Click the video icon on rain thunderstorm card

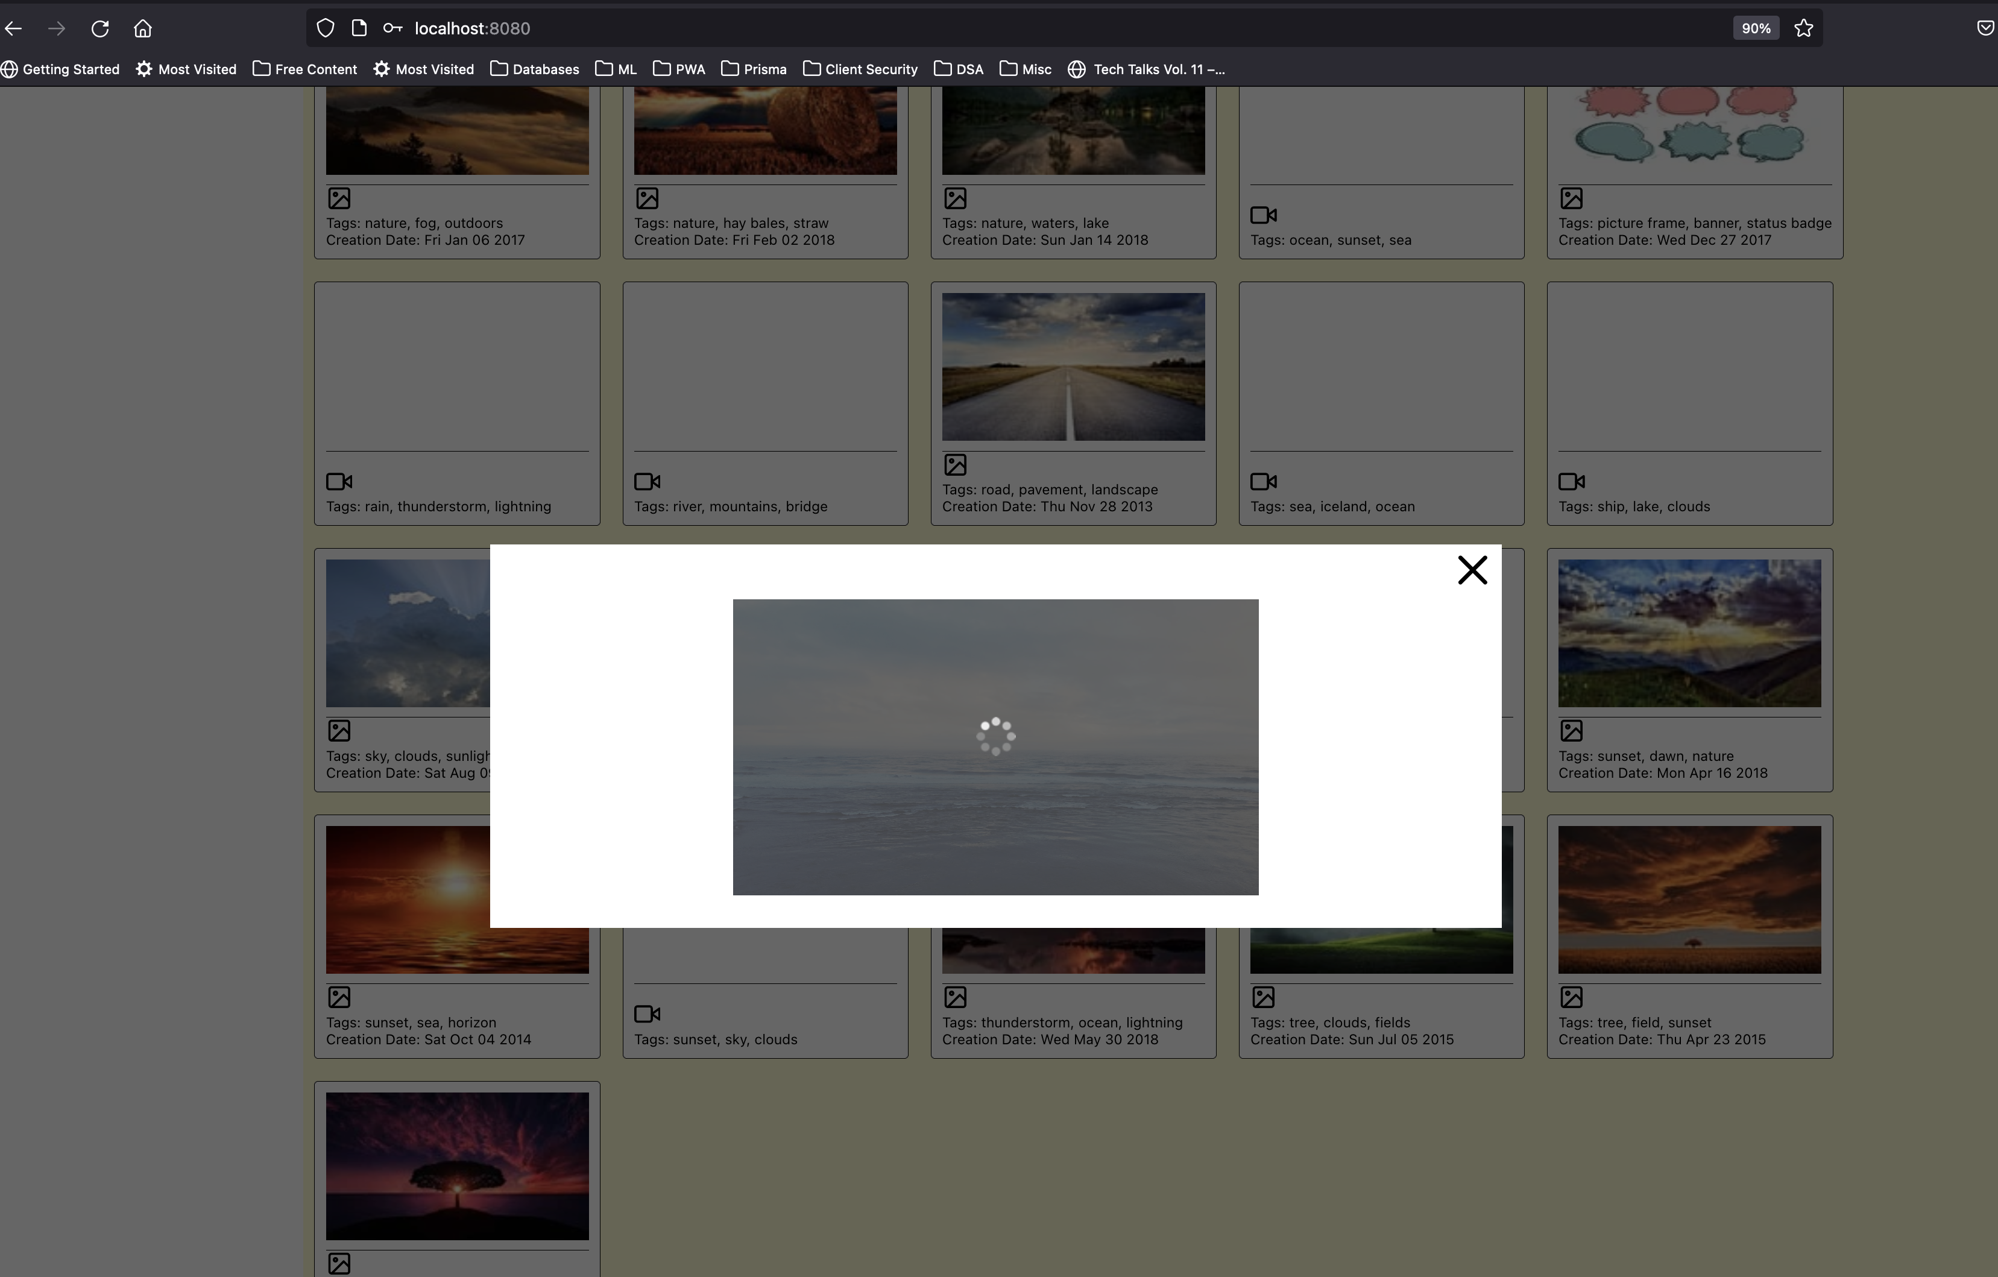[339, 481]
